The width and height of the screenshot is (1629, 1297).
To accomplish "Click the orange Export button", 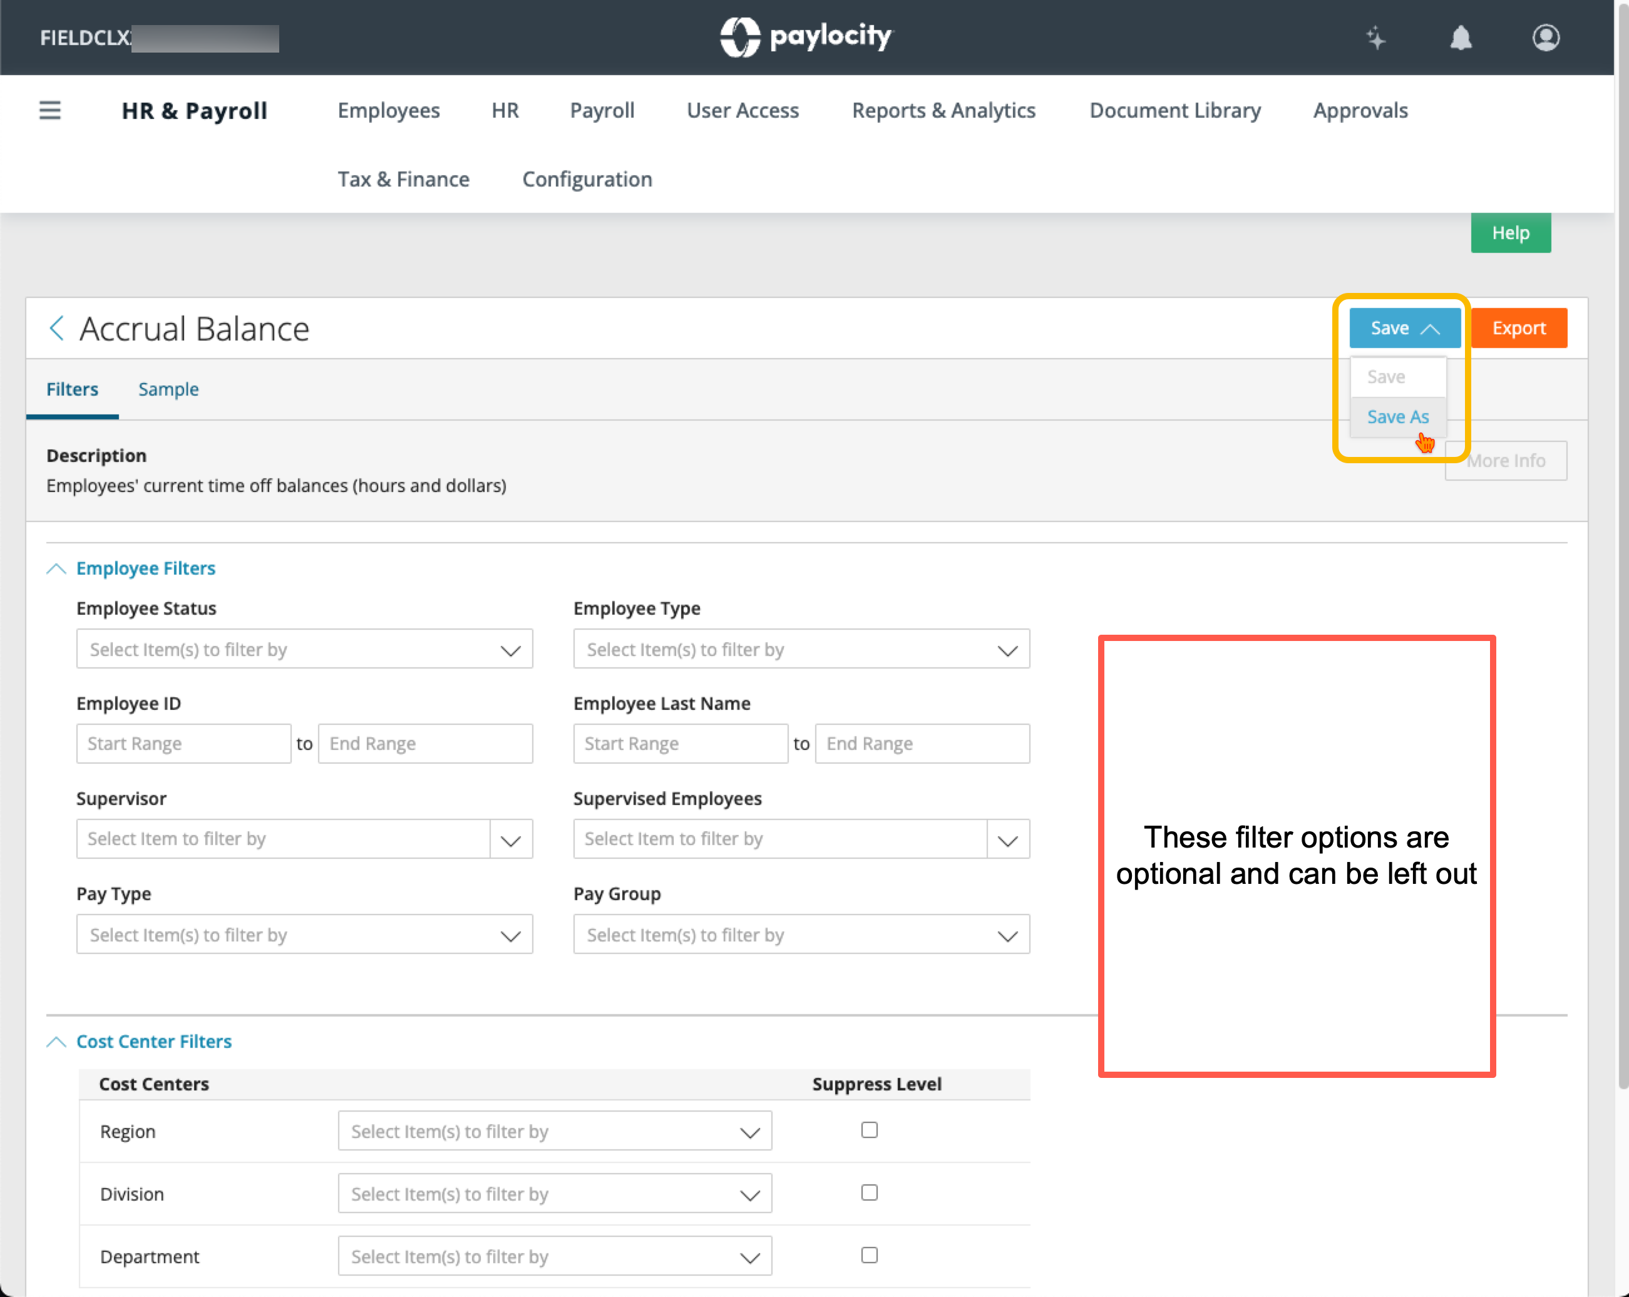I will coord(1518,328).
